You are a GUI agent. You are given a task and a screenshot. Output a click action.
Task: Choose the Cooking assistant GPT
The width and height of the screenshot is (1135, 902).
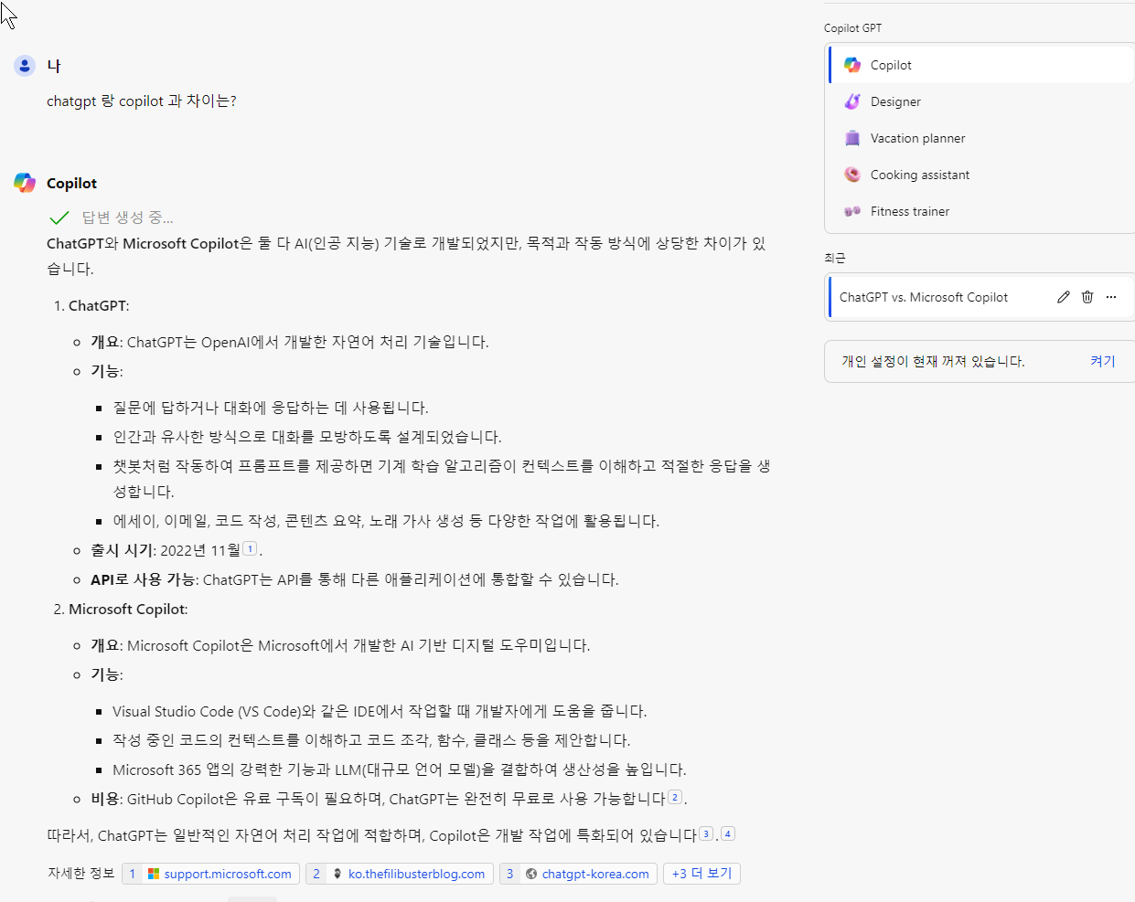tap(981, 175)
